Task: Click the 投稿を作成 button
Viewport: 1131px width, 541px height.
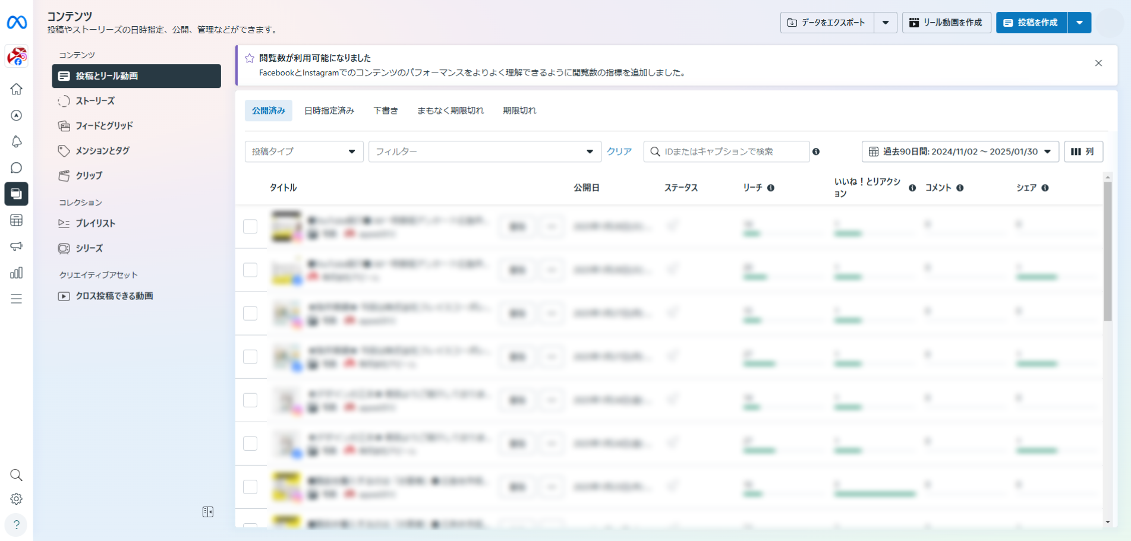Action: pyautogui.click(x=1031, y=23)
